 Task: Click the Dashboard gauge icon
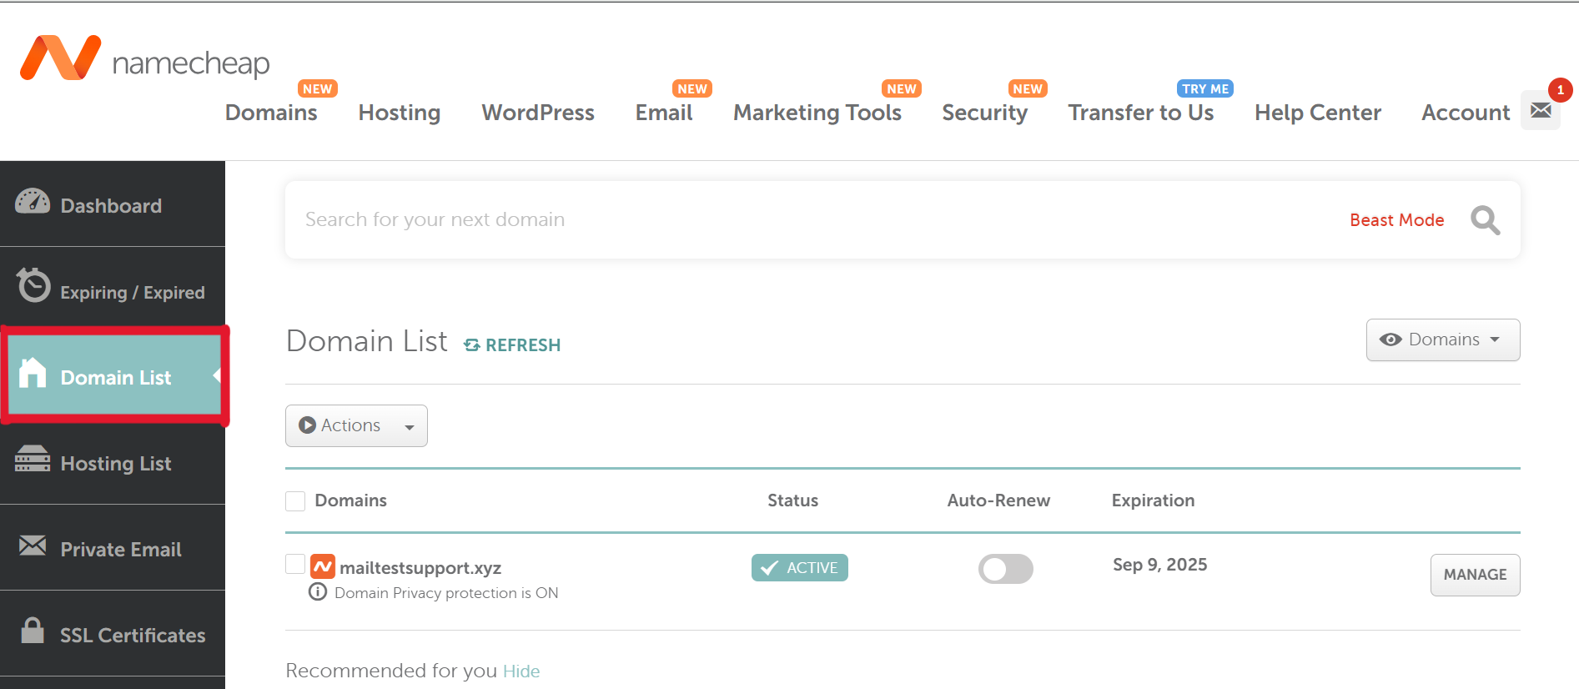33,201
